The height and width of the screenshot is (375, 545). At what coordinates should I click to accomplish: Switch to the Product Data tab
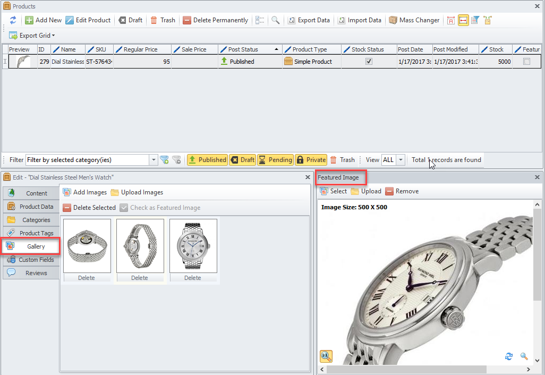click(31, 207)
